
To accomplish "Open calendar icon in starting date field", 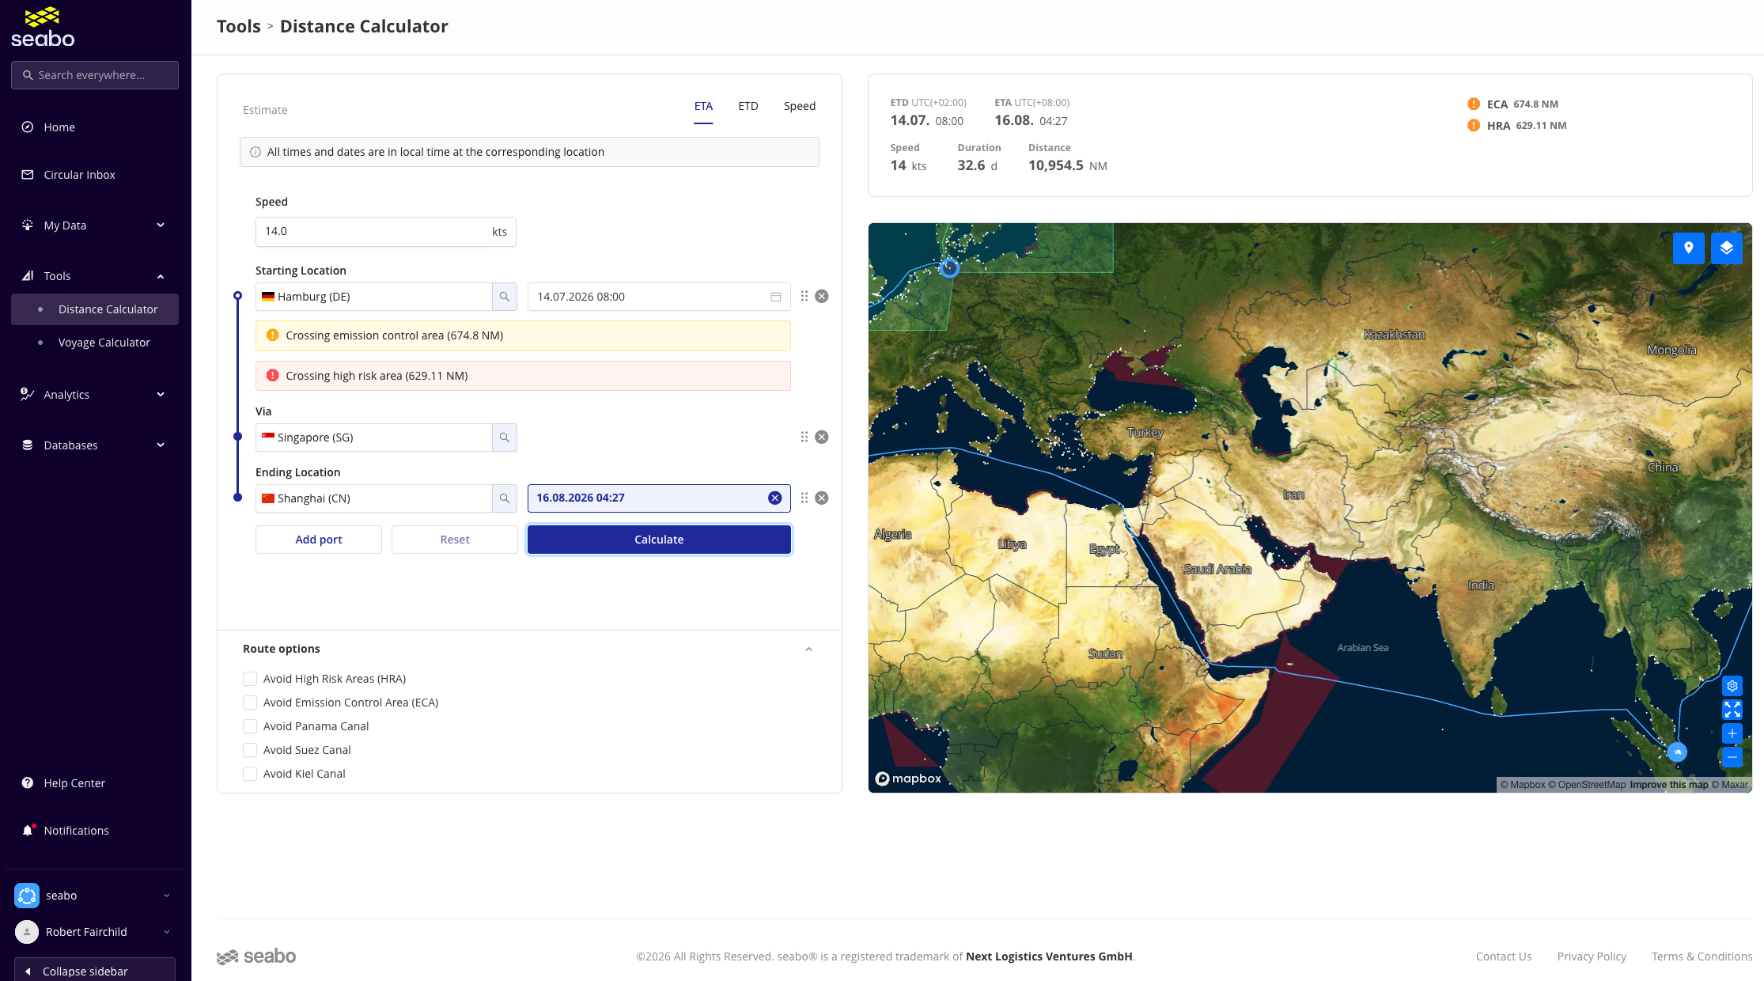I will pos(776,297).
